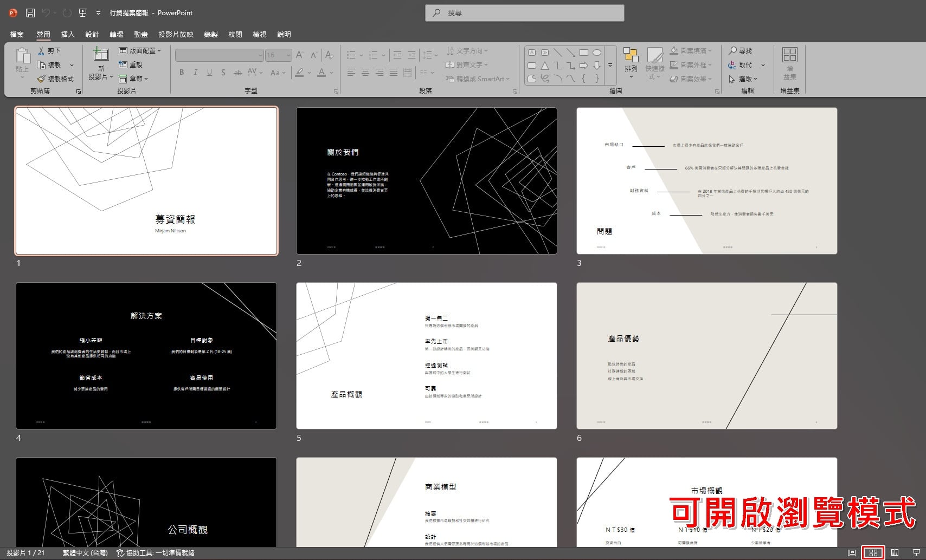Viewport: 926px width, 560px height.
Task: Switch to the 投影片放映 tab
Action: 176,34
